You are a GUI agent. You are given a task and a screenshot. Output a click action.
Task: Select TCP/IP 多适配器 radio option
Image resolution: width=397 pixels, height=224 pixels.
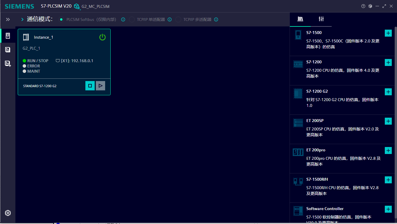[178, 19]
